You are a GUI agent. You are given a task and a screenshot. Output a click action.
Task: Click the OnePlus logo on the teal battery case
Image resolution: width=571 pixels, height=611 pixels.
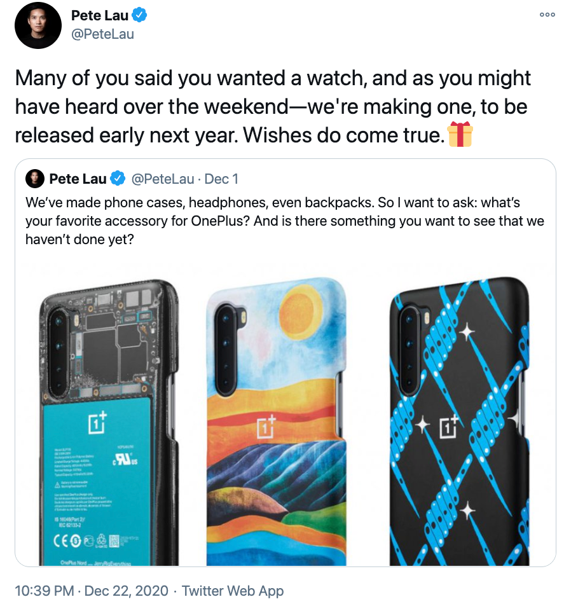pos(97,422)
